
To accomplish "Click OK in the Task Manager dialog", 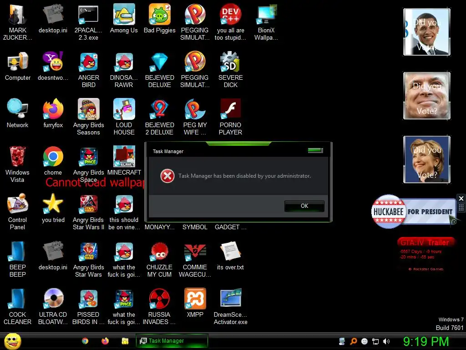I will [304, 206].
